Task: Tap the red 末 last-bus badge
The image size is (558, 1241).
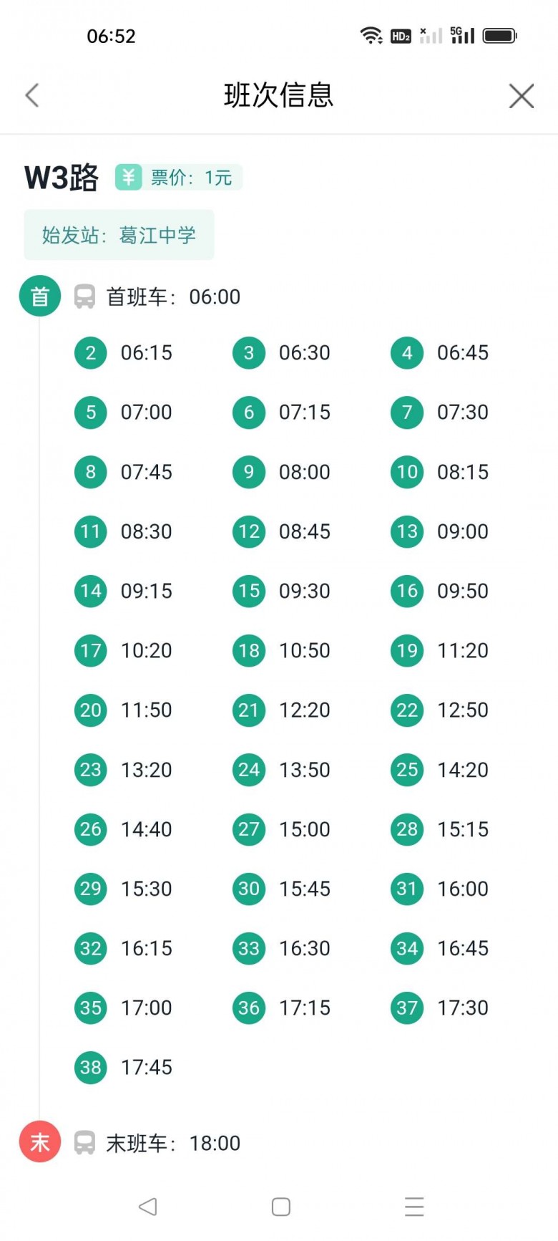Action: point(40,1142)
